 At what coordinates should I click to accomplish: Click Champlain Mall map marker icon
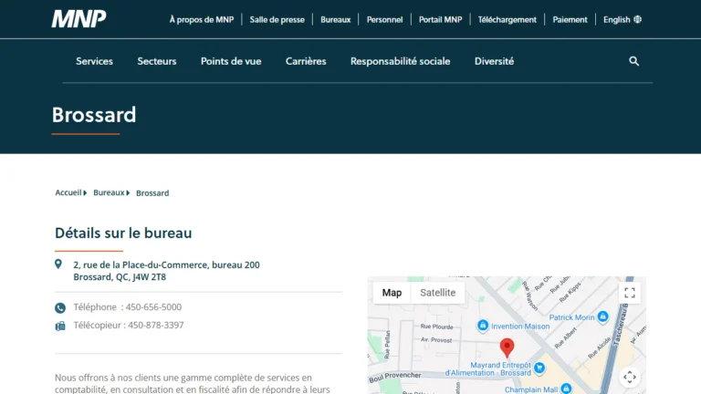[x=567, y=389]
